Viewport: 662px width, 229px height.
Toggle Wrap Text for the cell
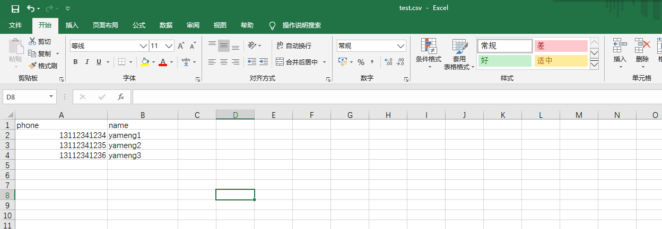280,46
